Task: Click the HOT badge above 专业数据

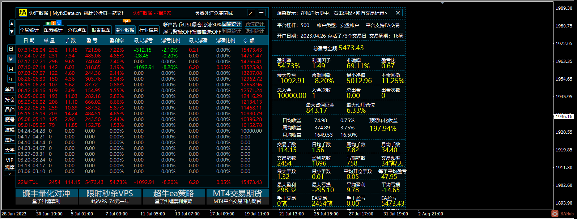Action: click(x=127, y=21)
